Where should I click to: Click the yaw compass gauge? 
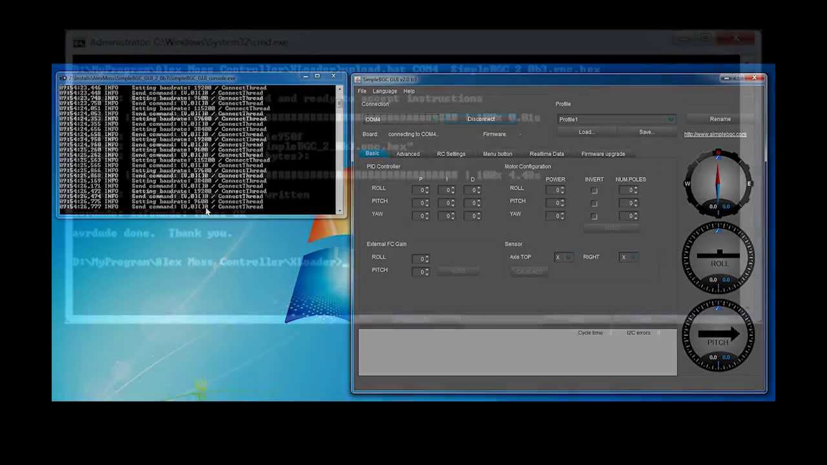717,184
